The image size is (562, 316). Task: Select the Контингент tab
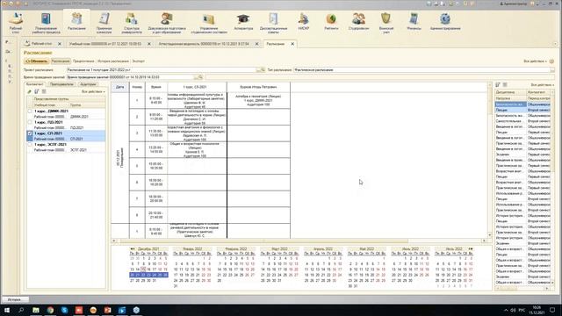pyautogui.click(x=35, y=84)
